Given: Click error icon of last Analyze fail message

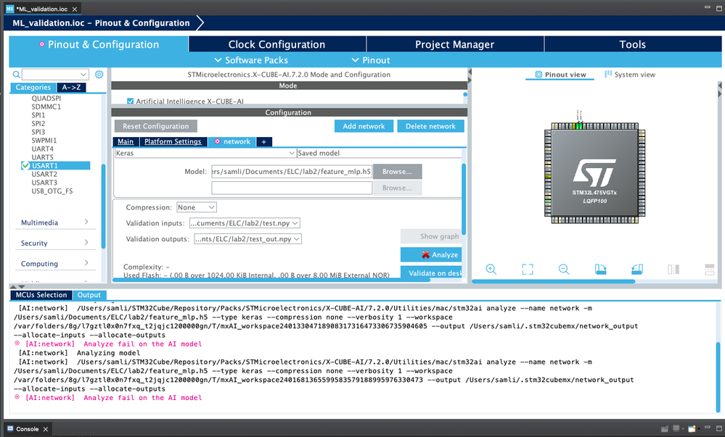Looking at the screenshot, I should tap(17, 397).
